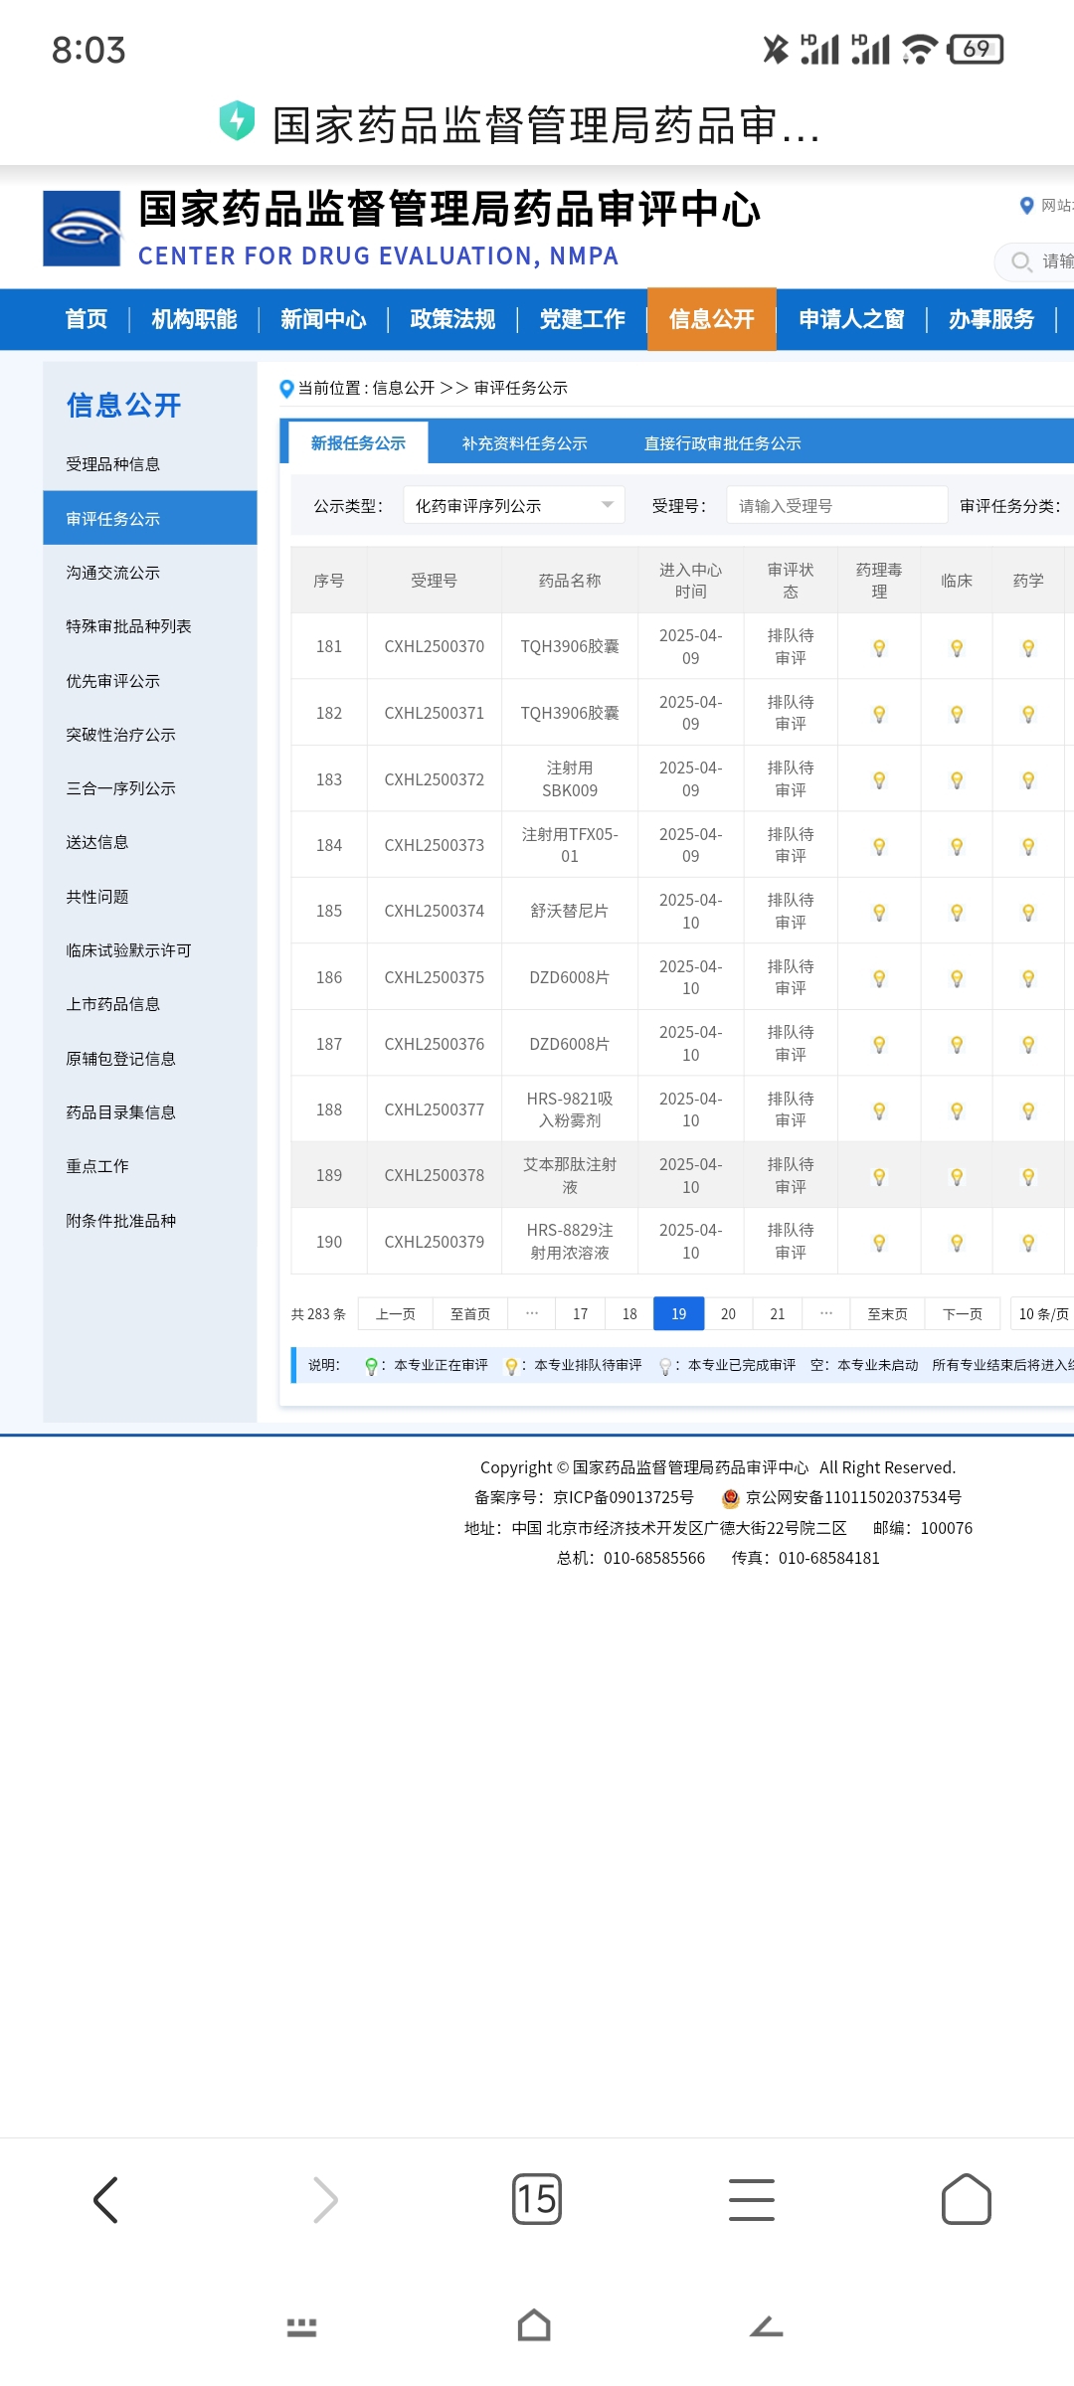Open 机构职能 navigation menu
The image size is (1074, 2386).
[x=194, y=319]
